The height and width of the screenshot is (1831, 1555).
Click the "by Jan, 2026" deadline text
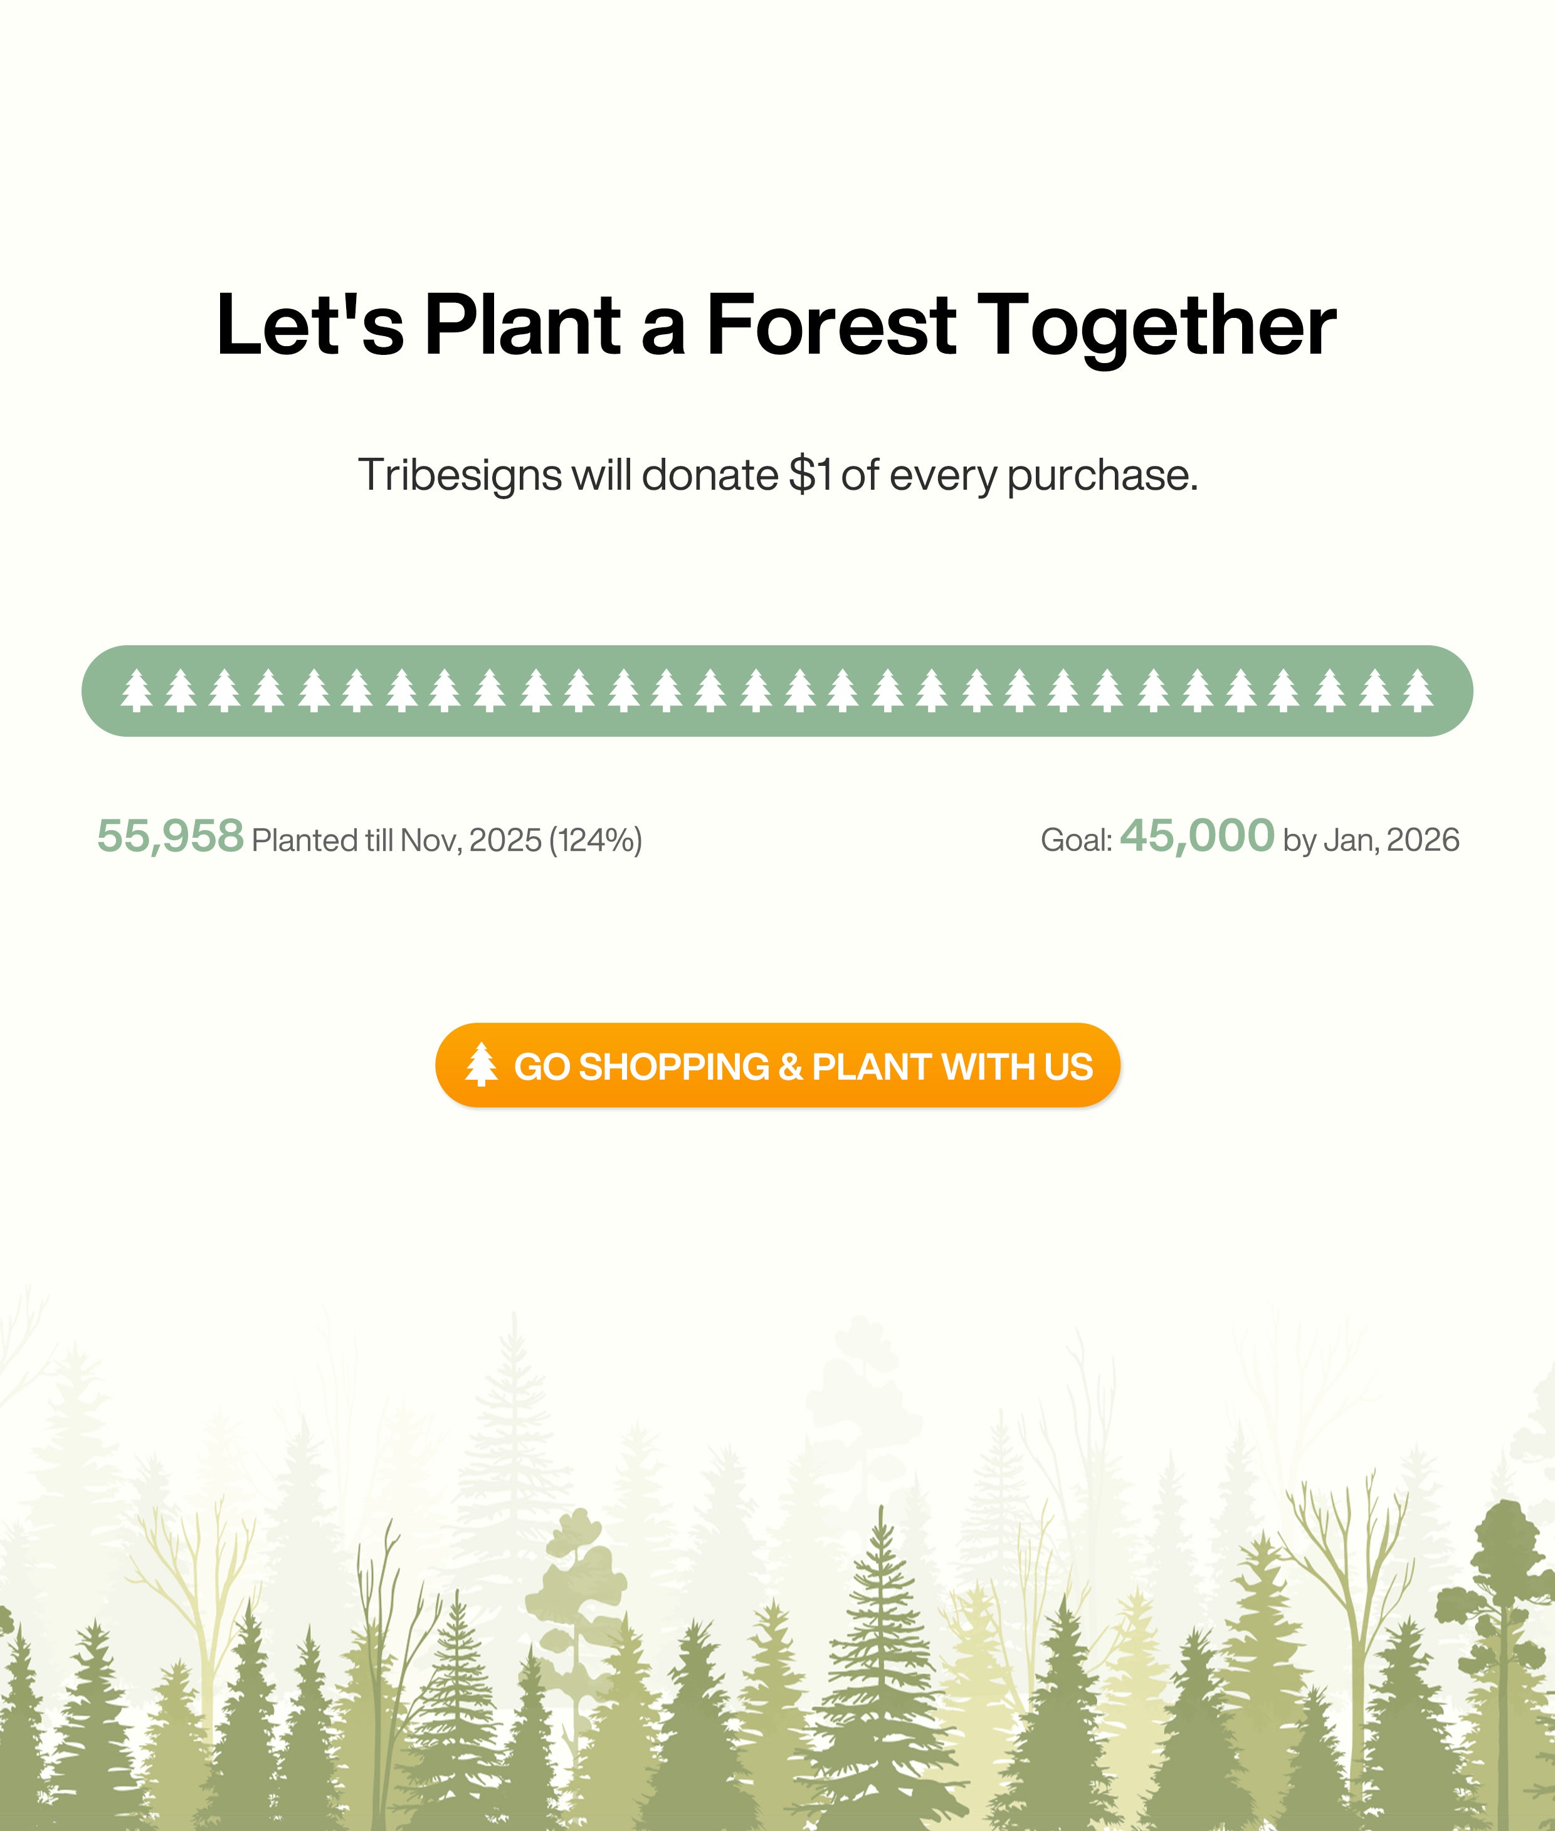(1371, 840)
